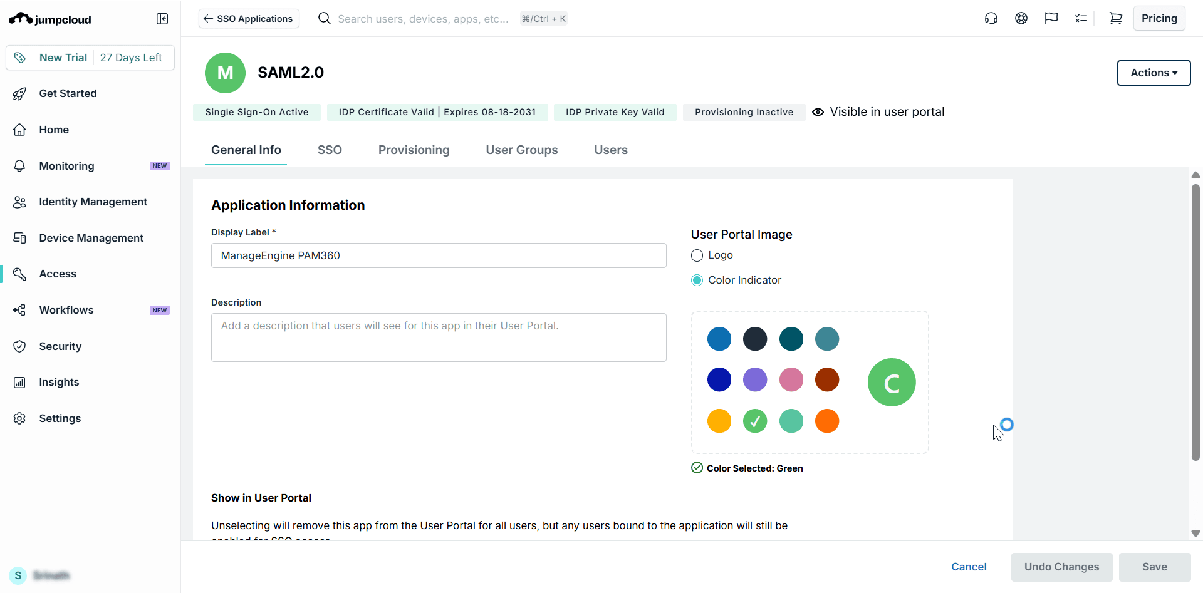This screenshot has width=1203, height=593.
Task: Pick the orange color swatch
Action: tap(827, 421)
